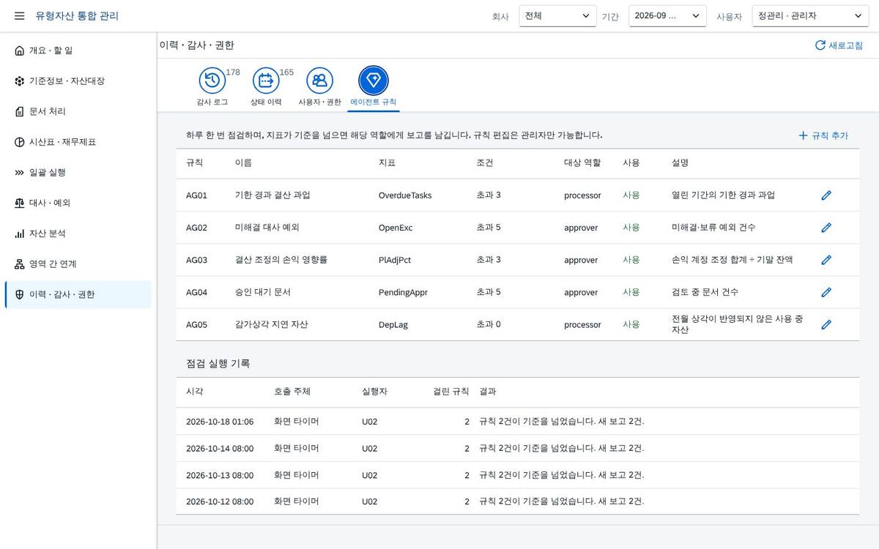Click the 사용 status in the AG05 row
This screenshot has width=879, height=549.
pos(631,324)
